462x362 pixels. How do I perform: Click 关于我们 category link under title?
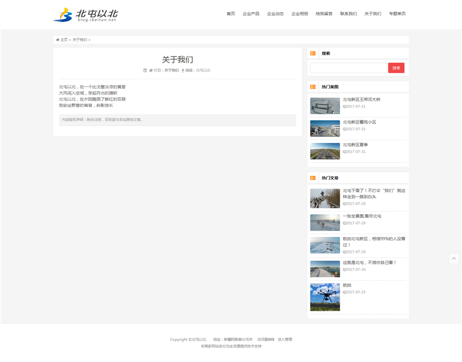172,70
